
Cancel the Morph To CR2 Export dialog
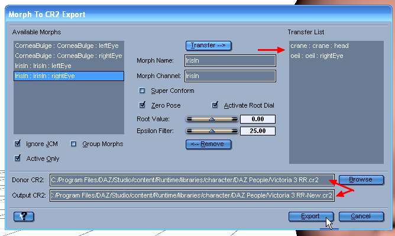(x=361, y=216)
